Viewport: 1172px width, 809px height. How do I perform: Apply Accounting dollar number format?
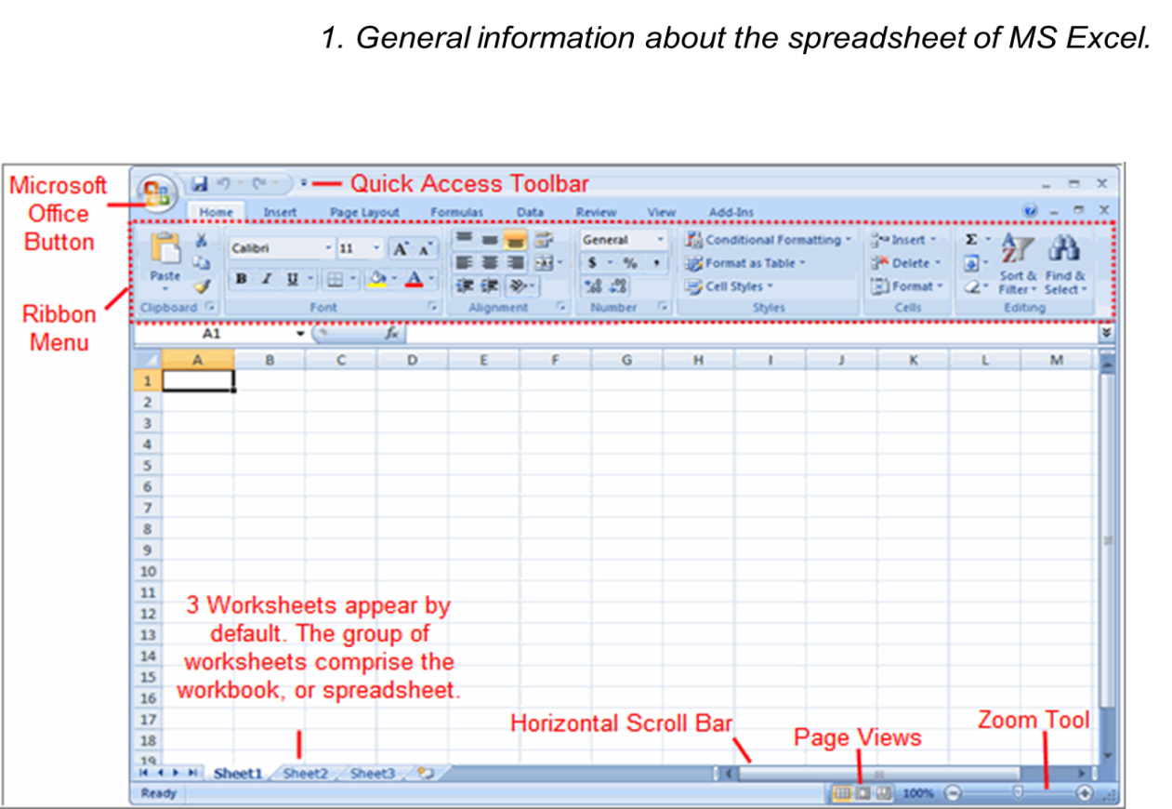[592, 263]
